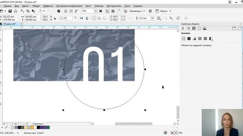Click the Publish to PDF icon
243x136 pixels.
tap(77, 11)
